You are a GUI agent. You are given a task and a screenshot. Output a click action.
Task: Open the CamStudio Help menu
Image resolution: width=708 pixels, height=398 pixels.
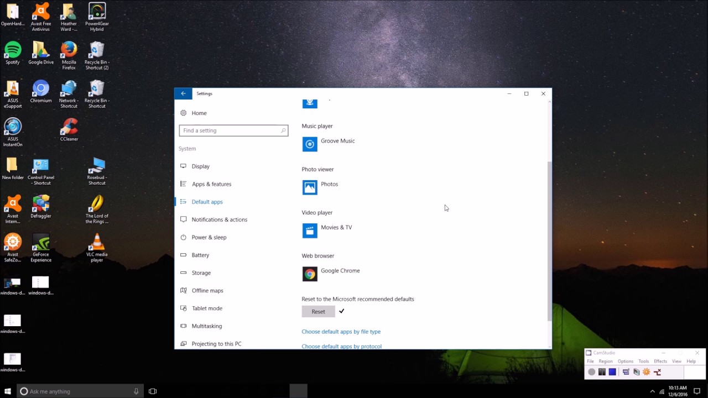[x=691, y=362]
